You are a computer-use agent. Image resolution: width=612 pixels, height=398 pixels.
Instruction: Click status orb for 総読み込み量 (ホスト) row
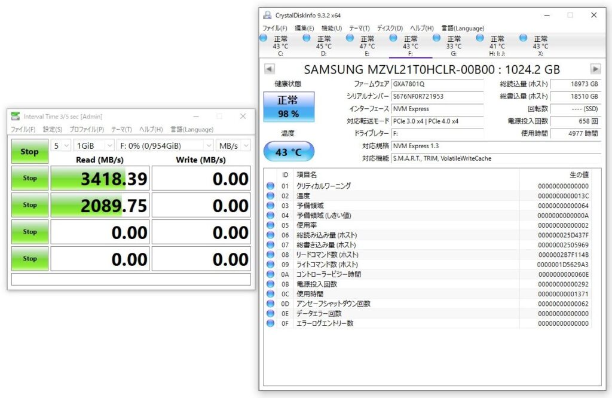270,235
